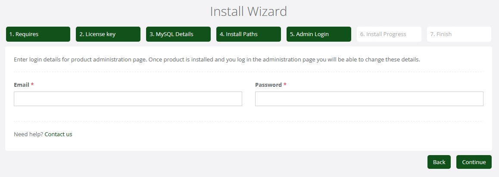Image resolution: width=499 pixels, height=177 pixels.
Task: Click into the Password input field
Action: tap(369, 99)
